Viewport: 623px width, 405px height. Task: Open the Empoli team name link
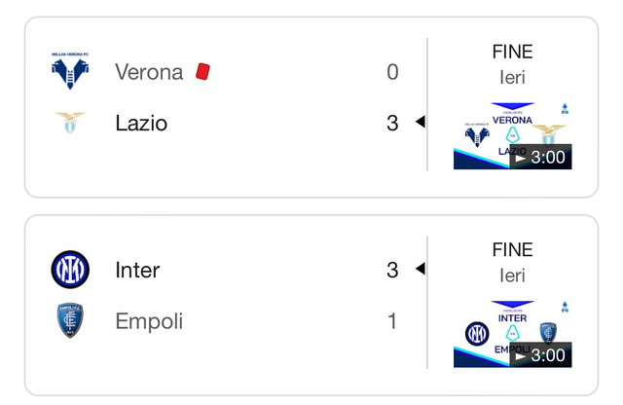pyautogui.click(x=149, y=321)
